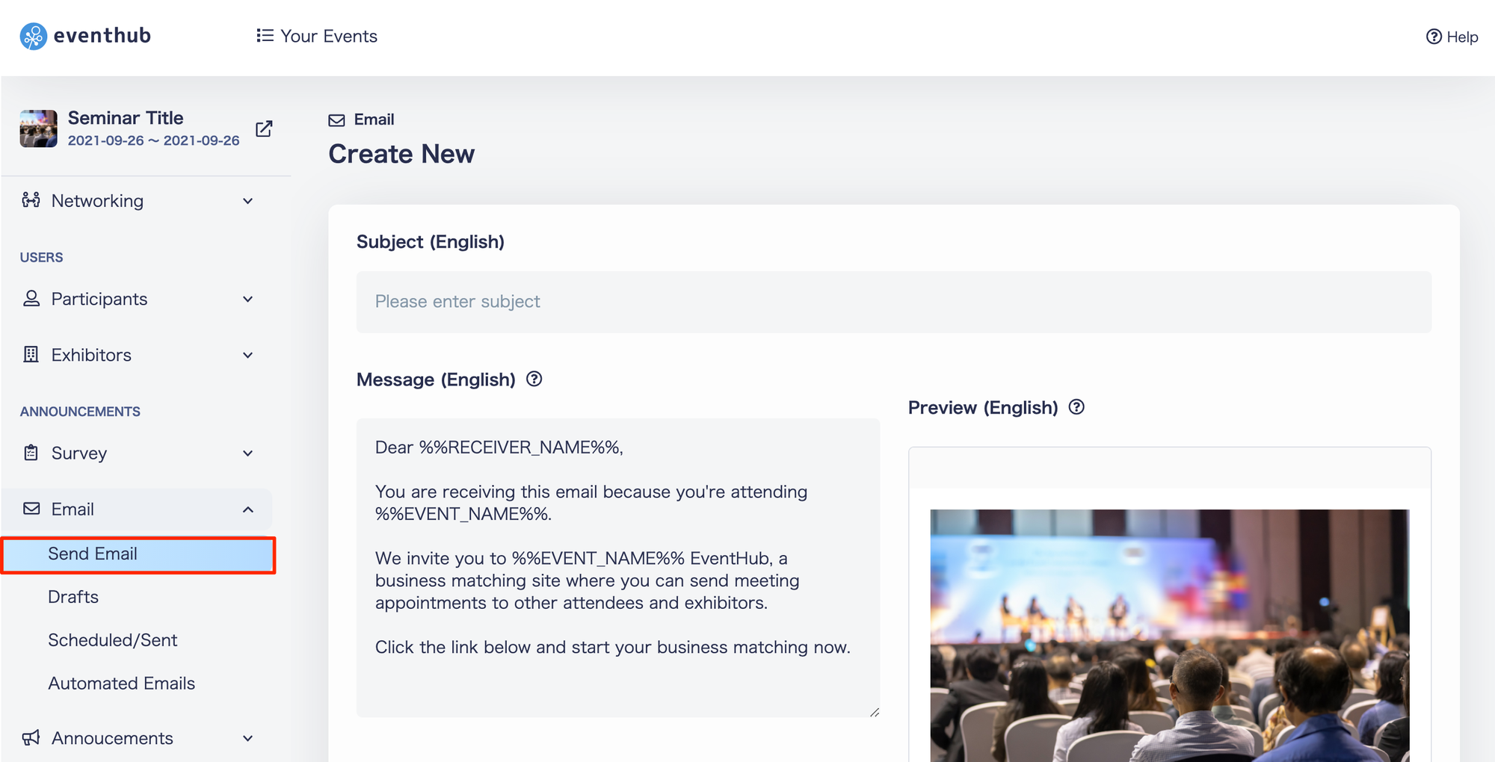Open Drafts under Email
The width and height of the screenshot is (1495, 762).
pos(73,597)
